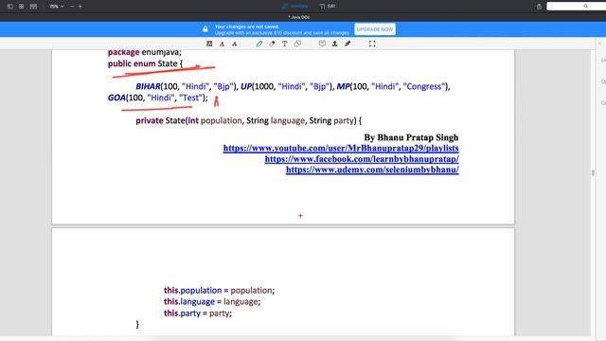The width and height of the screenshot is (606, 341).
Task: Switch to the Edit tab
Action: [328, 7]
